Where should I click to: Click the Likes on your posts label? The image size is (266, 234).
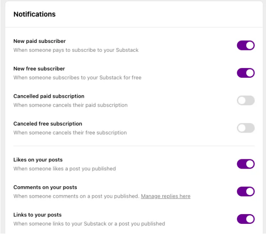click(38, 160)
